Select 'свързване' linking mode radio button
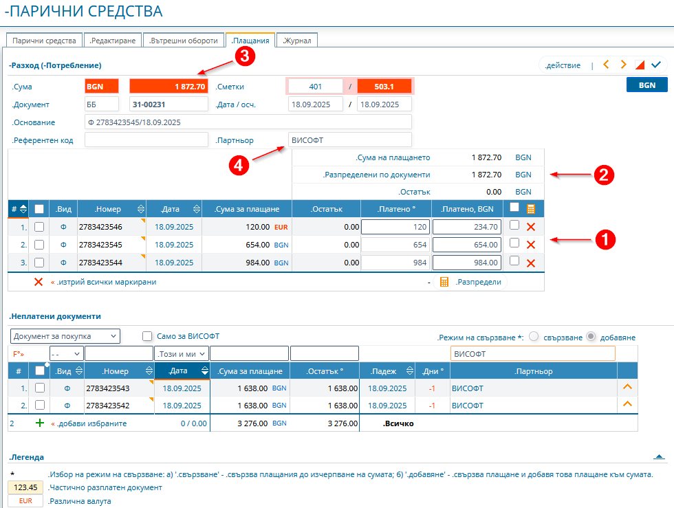Viewport: 674px width, 508px height. pos(534,337)
